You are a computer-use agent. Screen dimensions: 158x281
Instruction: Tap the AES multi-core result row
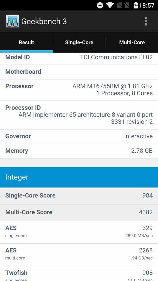click(79, 255)
